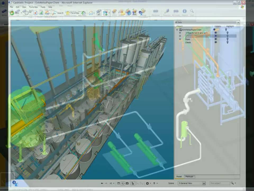Open the Search toolbar button
The width and height of the screenshot is (254, 191).
coord(58,13)
